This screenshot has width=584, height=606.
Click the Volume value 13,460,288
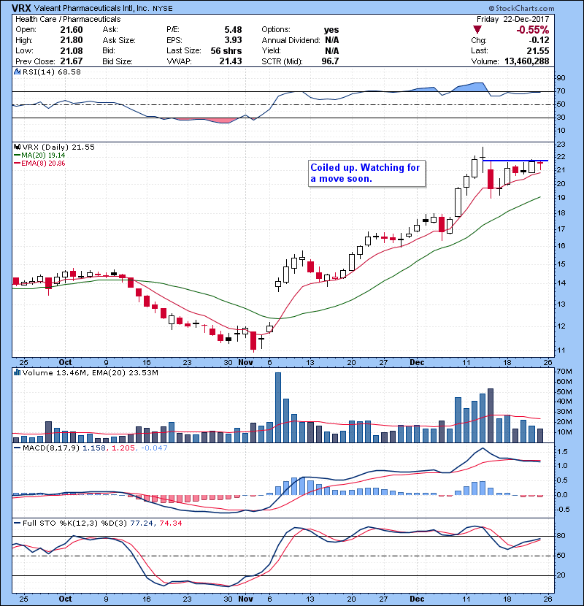pos(527,61)
